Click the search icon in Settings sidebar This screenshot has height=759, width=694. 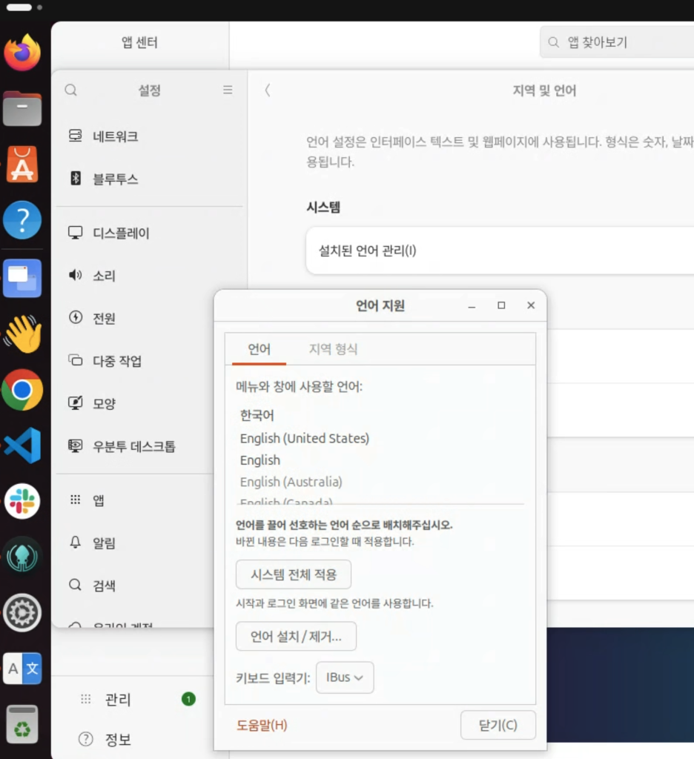point(71,90)
